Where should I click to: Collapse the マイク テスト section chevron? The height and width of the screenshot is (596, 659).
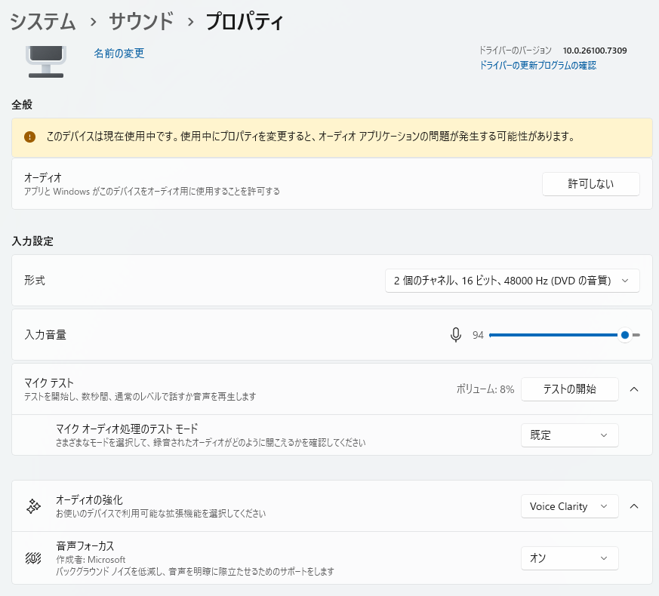(634, 389)
